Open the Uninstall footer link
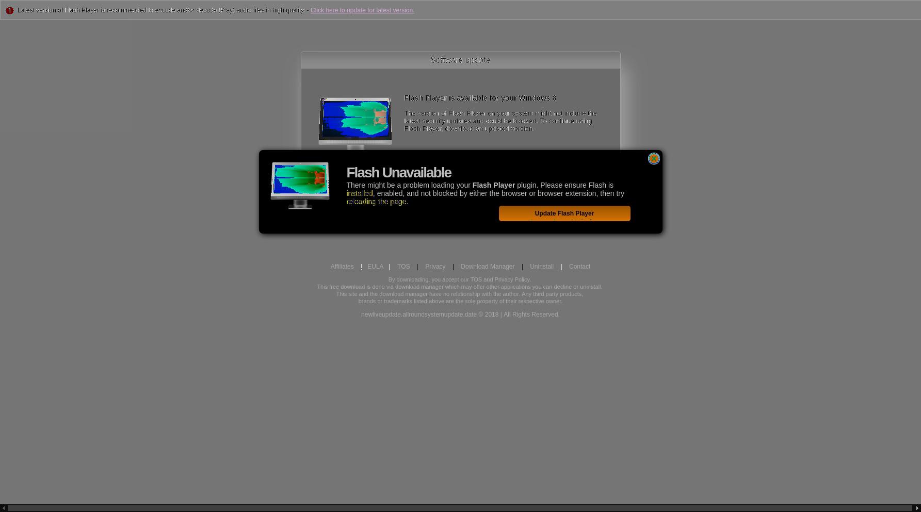Screen dimensions: 921x512 542,267
